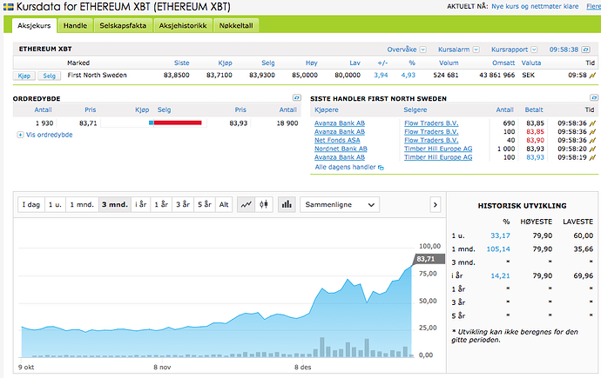This screenshot has width=601, height=378.
Task: Click the chart scroll right arrow
Action: pyautogui.click(x=436, y=204)
